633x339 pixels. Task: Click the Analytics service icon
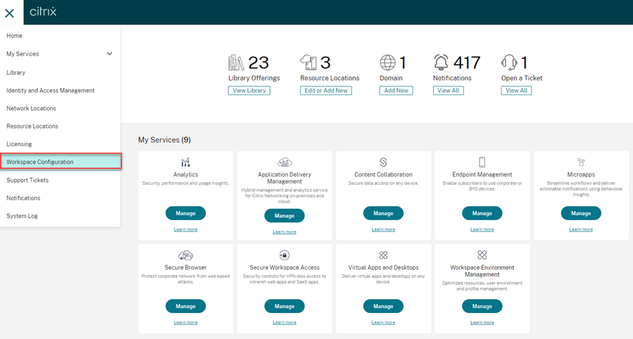click(x=186, y=162)
